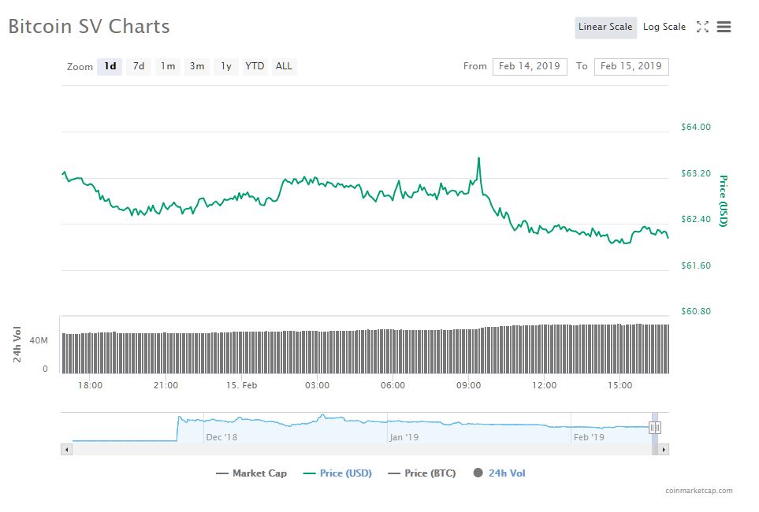
Task: Show the Price (BTC) series
Action: pyautogui.click(x=422, y=473)
